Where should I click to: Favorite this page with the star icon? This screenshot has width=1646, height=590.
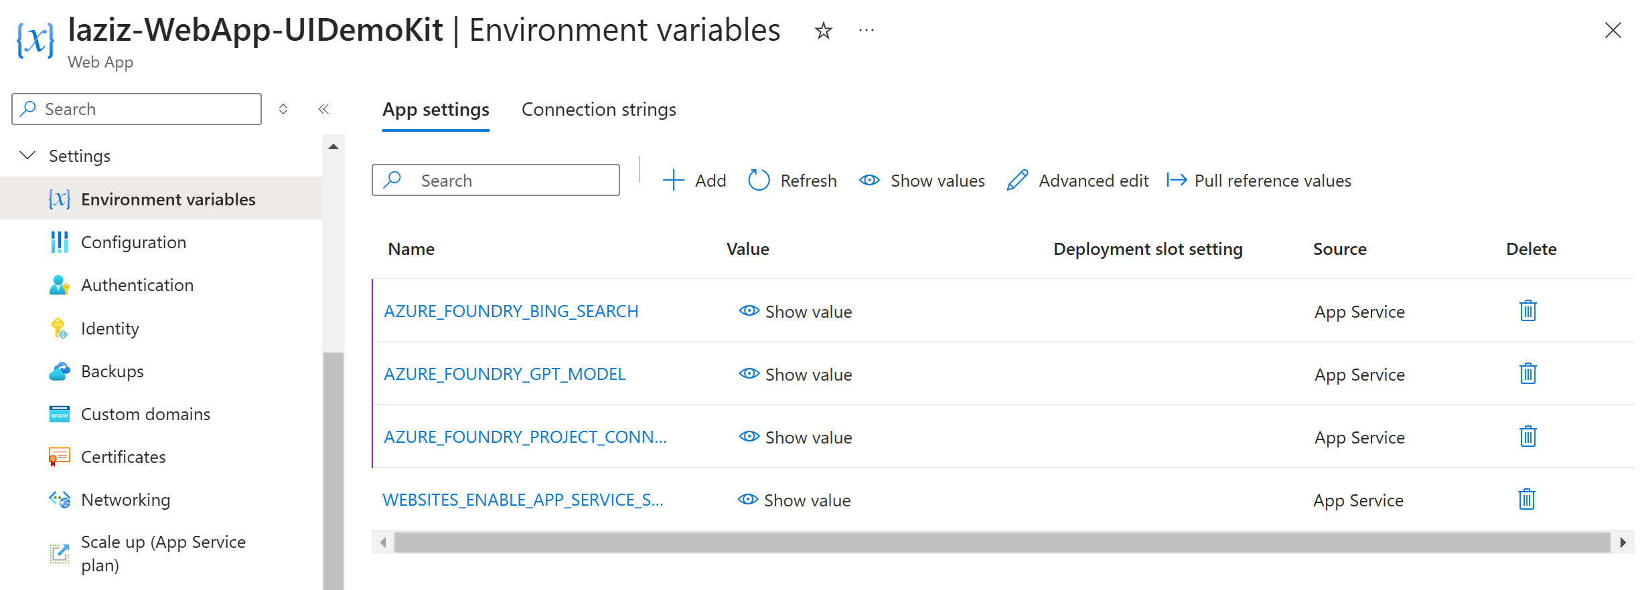[823, 31]
